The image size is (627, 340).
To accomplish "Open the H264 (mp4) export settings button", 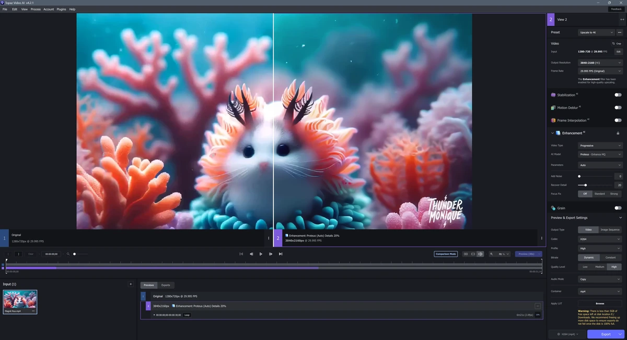I will [567, 334].
